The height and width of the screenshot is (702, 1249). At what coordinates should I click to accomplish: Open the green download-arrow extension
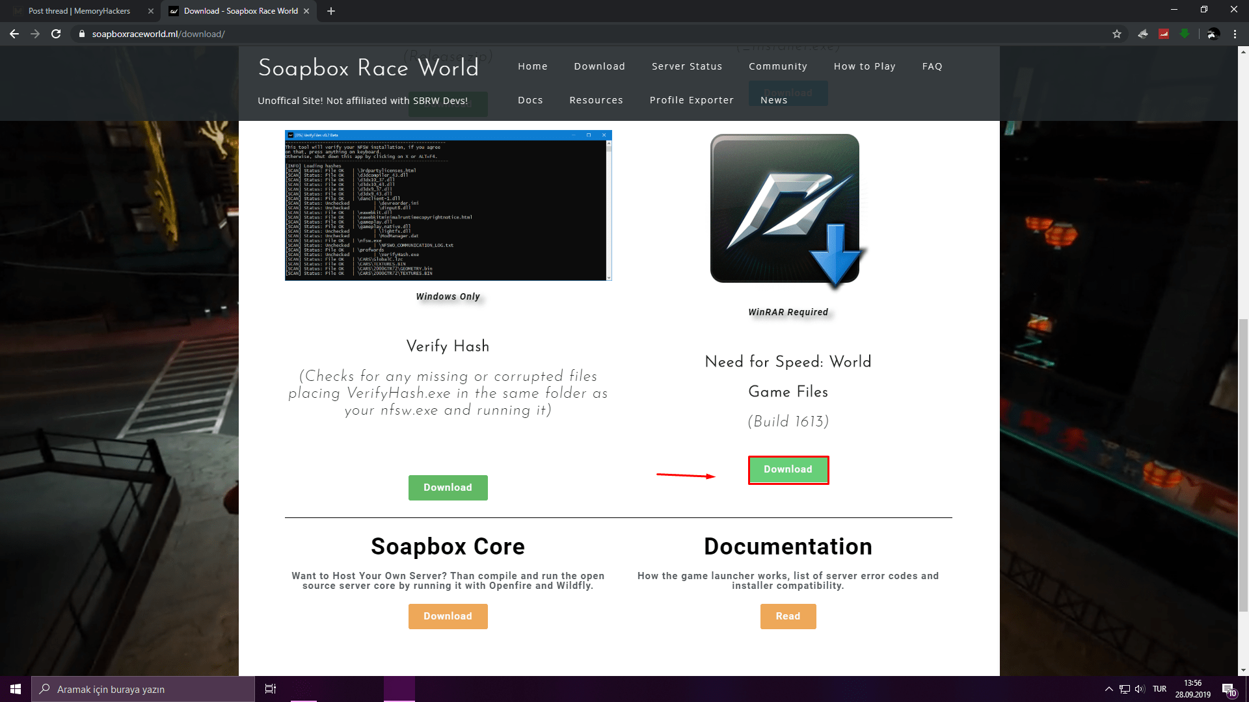coord(1185,34)
